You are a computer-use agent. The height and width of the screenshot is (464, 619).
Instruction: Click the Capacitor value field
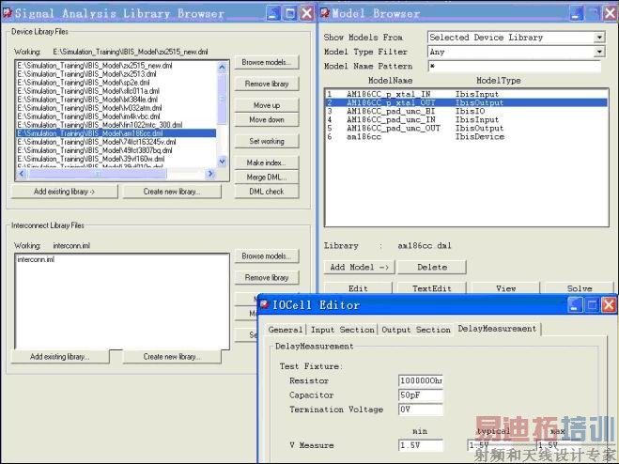[x=421, y=394]
